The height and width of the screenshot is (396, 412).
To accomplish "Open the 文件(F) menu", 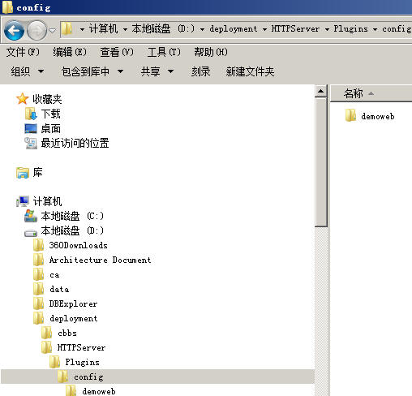I will [23, 52].
